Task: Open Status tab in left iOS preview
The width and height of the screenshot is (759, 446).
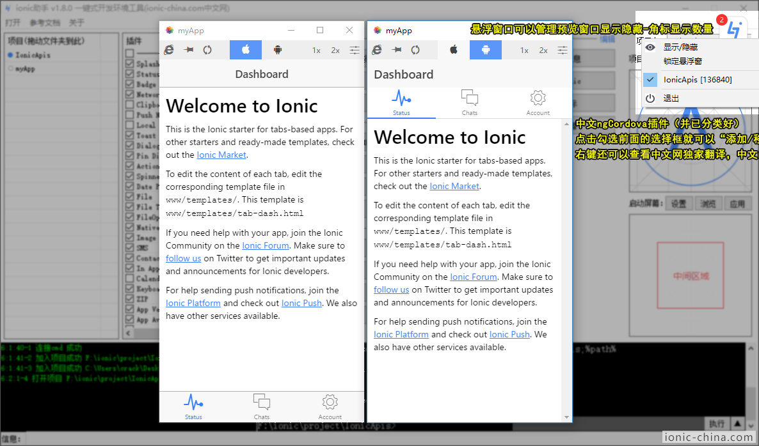Action: pos(193,407)
